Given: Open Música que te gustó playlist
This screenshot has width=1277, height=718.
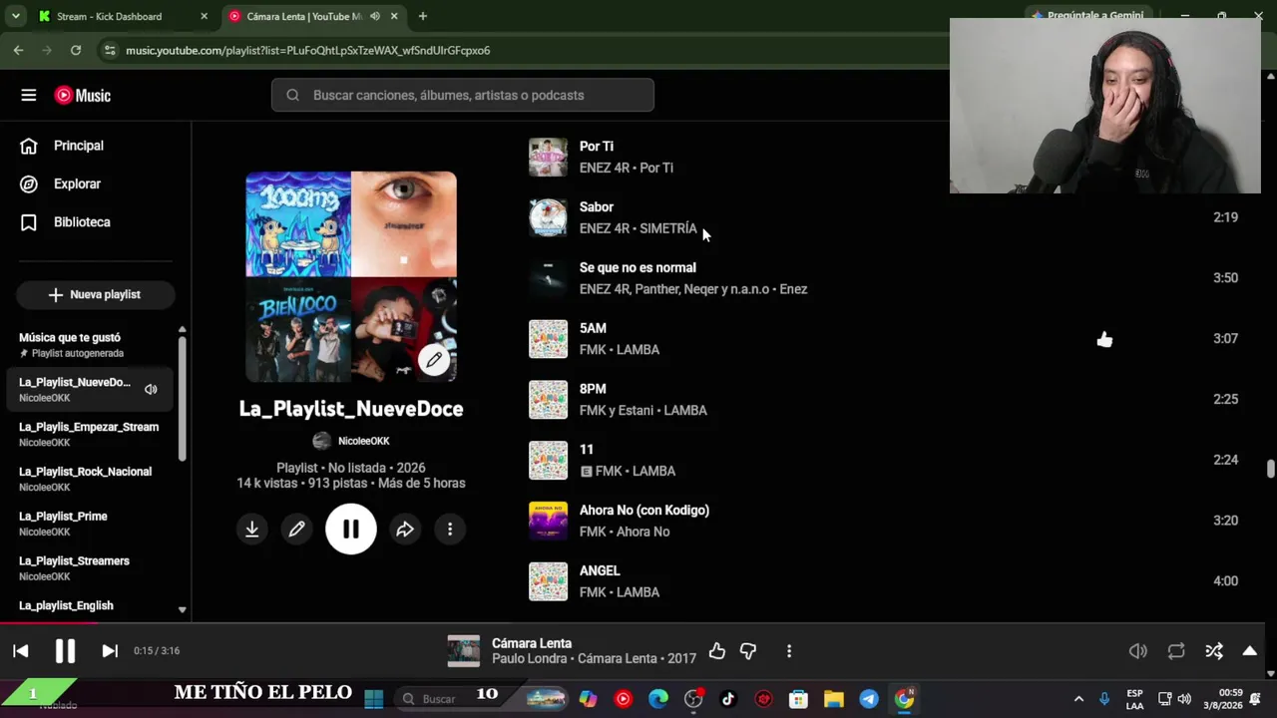Looking at the screenshot, I should tap(90, 345).
